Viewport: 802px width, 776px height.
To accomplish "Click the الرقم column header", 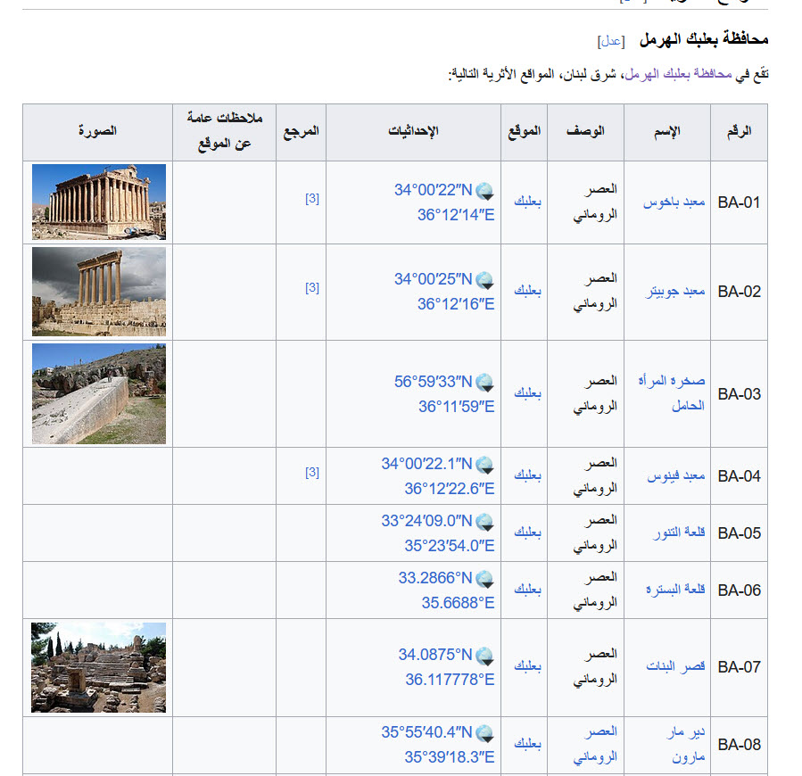I will coord(739,131).
